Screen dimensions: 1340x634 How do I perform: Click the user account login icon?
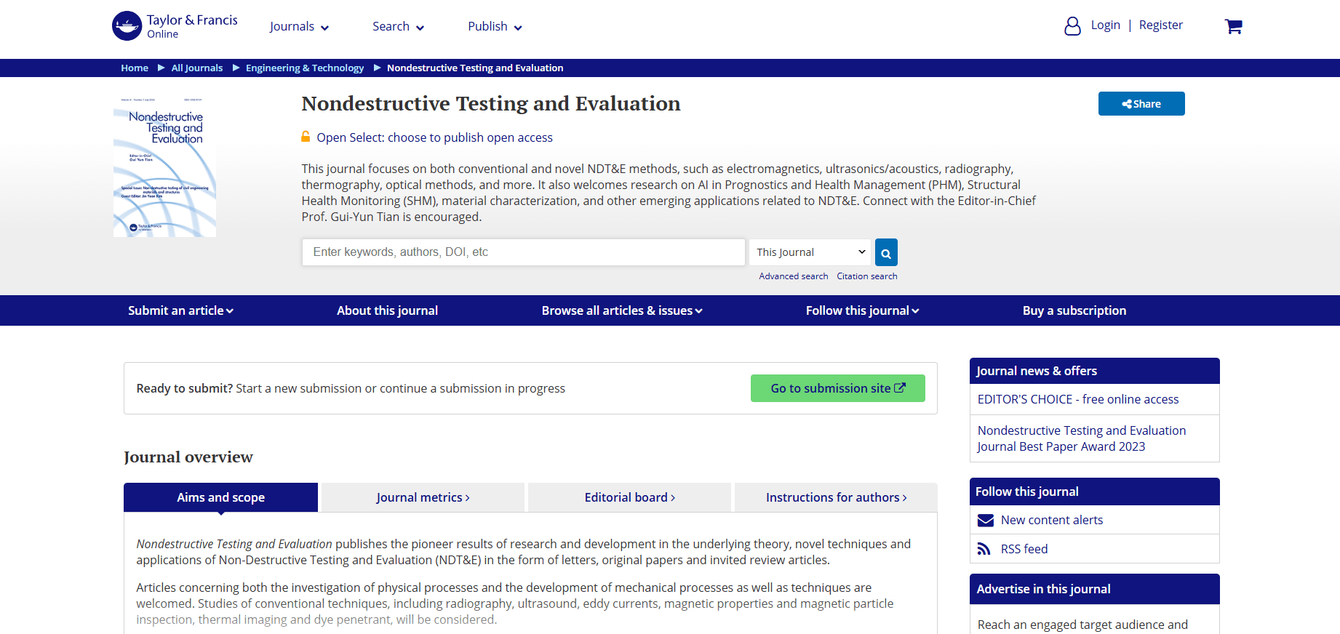(x=1072, y=26)
